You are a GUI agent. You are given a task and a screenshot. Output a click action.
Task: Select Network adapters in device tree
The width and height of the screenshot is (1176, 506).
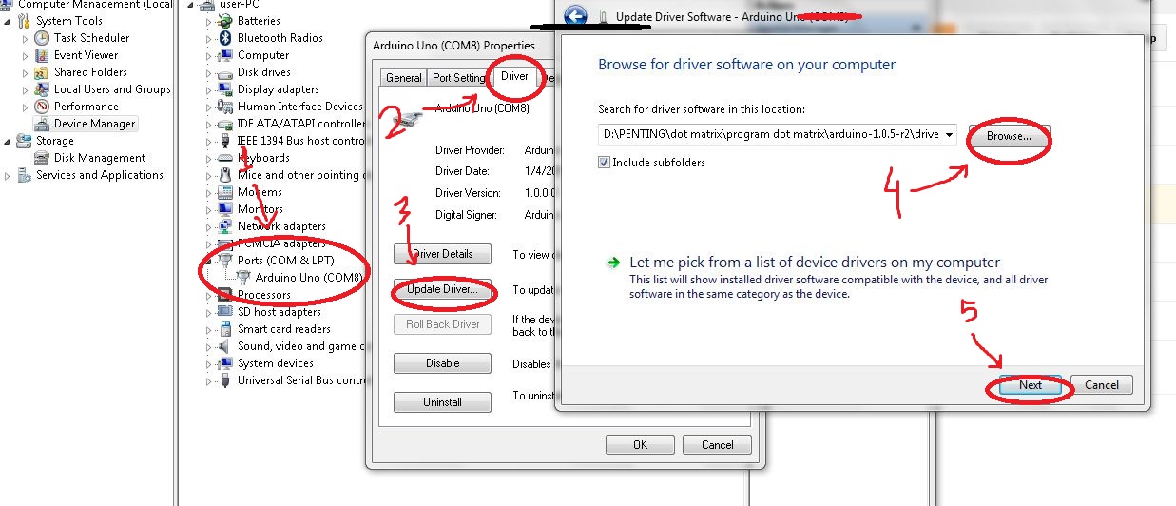click(281, 226)
